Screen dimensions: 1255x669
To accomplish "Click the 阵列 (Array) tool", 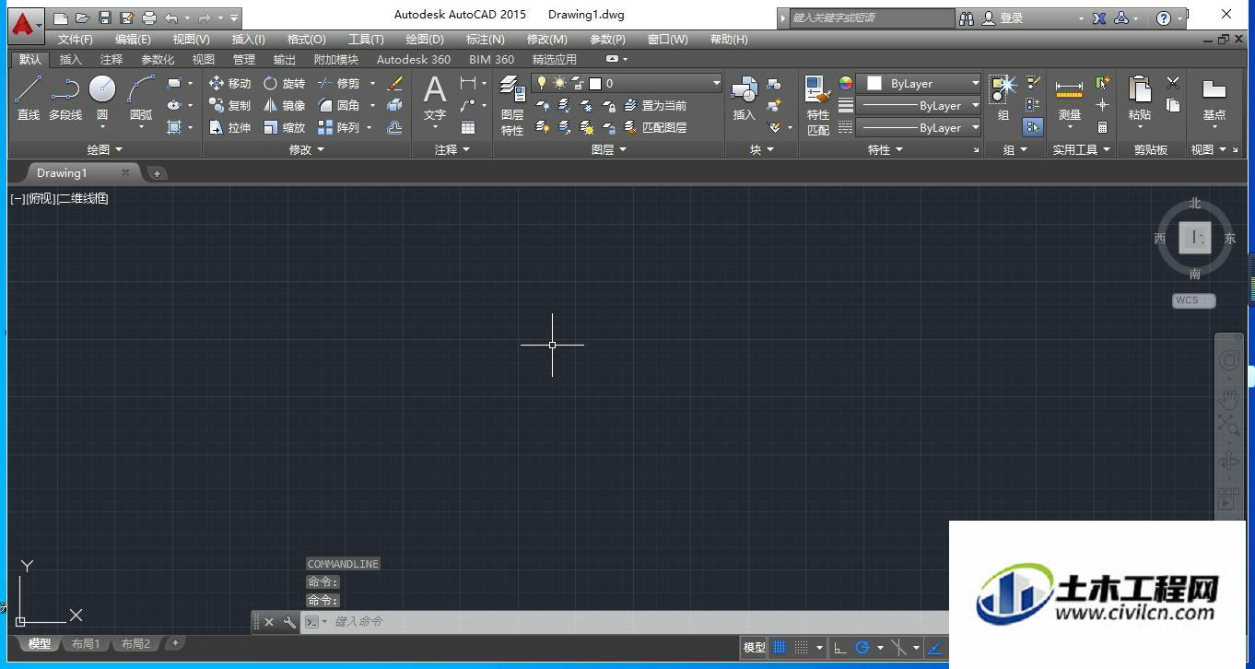I will [339, 127].
